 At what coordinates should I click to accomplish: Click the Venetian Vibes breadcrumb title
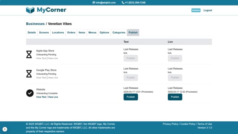click(x=60, y=24)
